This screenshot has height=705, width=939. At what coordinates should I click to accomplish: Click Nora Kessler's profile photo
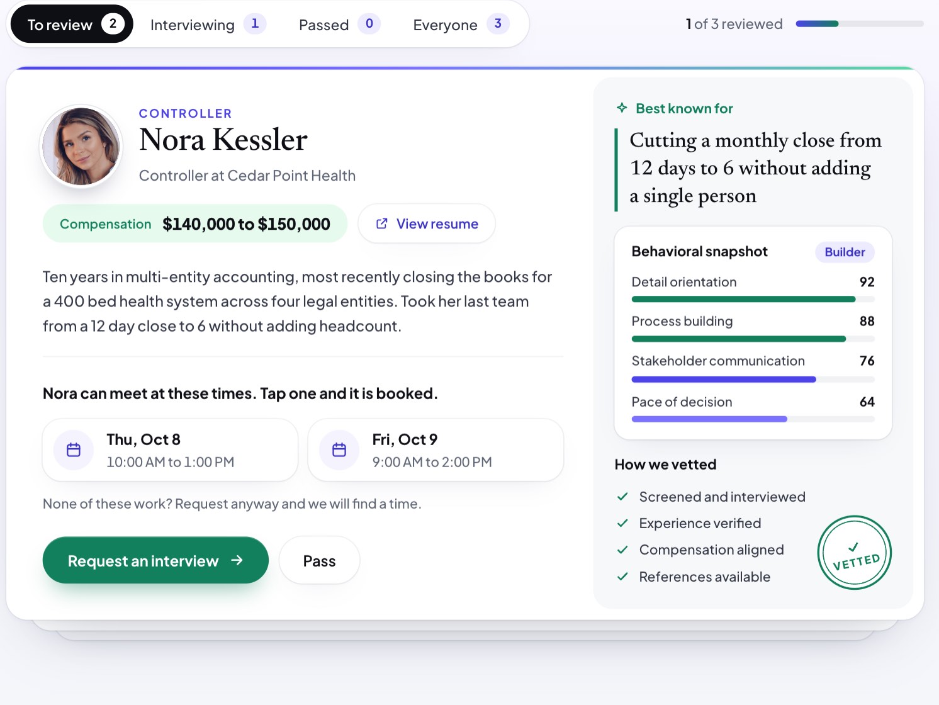pyautogui.click(x=81, y=146)
